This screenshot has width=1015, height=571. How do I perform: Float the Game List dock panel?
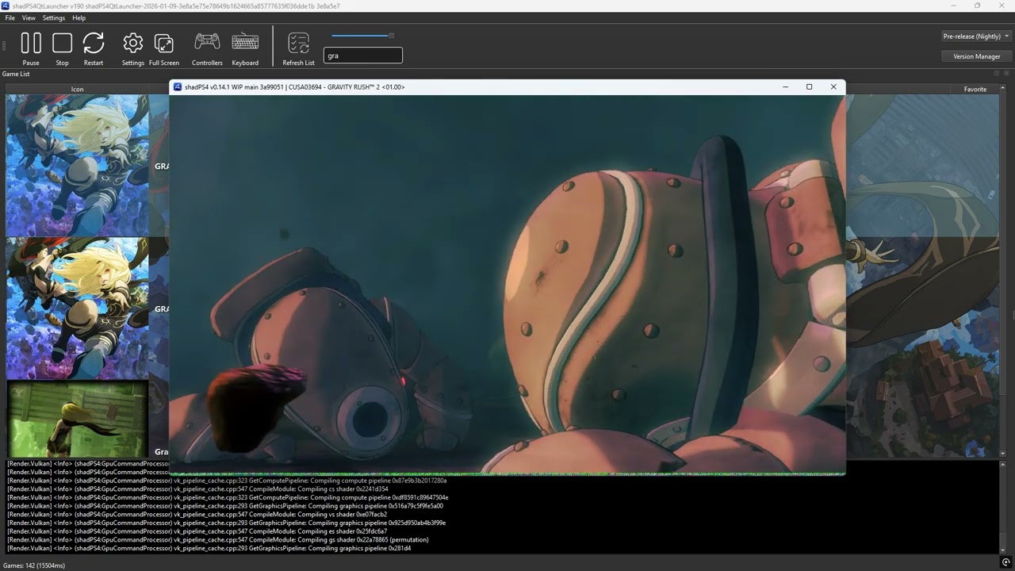tap(997, 73)
